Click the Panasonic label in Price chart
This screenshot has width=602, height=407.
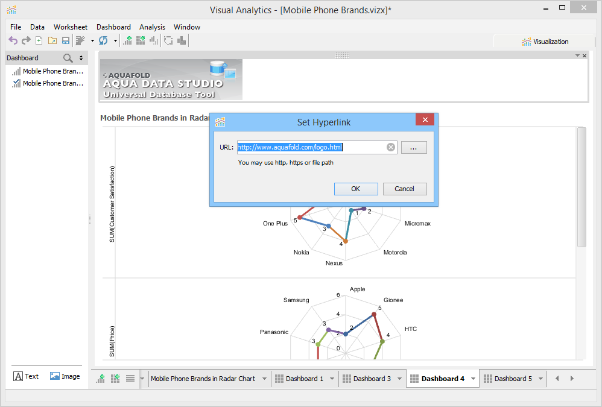274,332
